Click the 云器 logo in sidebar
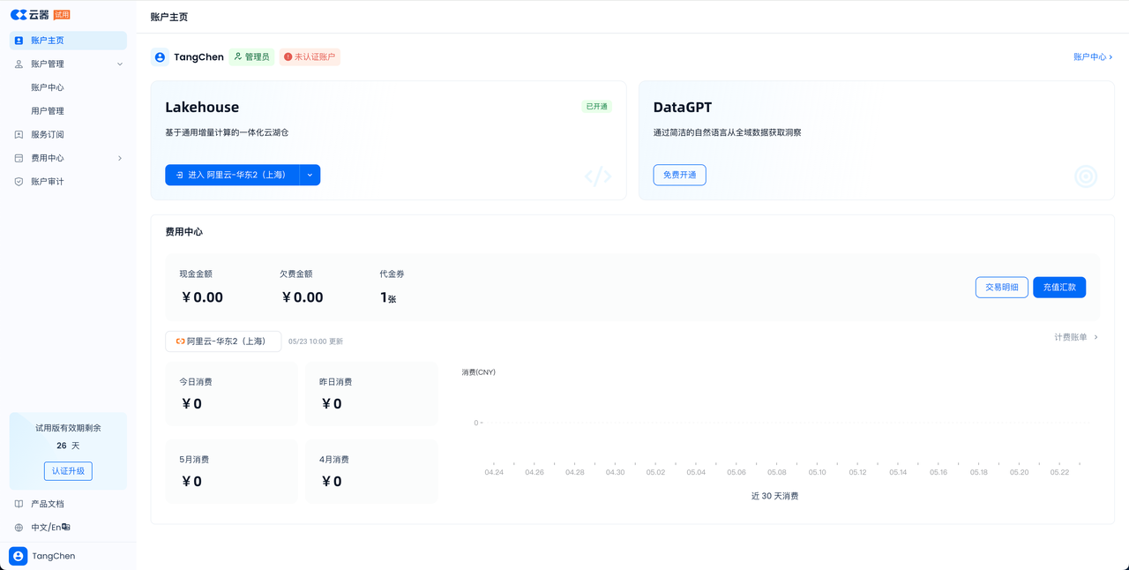This screenshot has width=1129, height=570. pos(31,15)
